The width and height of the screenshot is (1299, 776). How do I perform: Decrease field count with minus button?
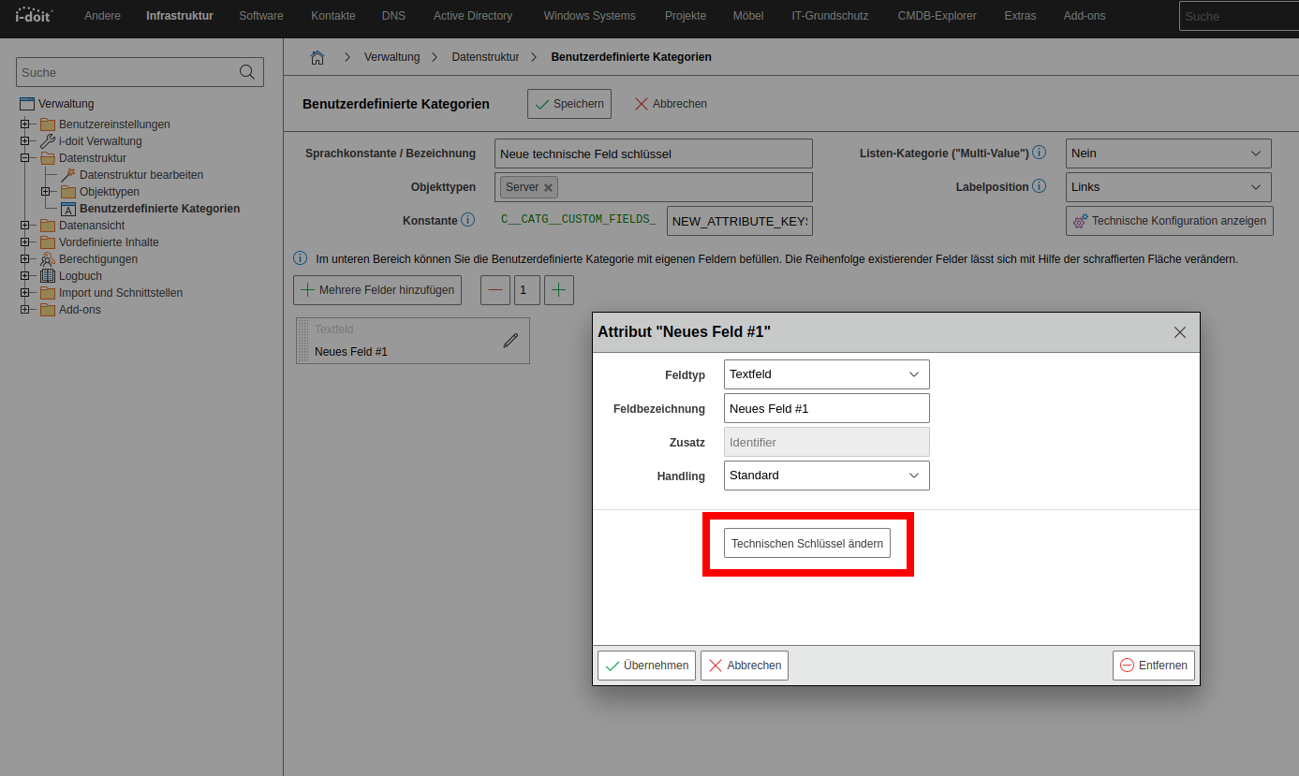point(495,290)
